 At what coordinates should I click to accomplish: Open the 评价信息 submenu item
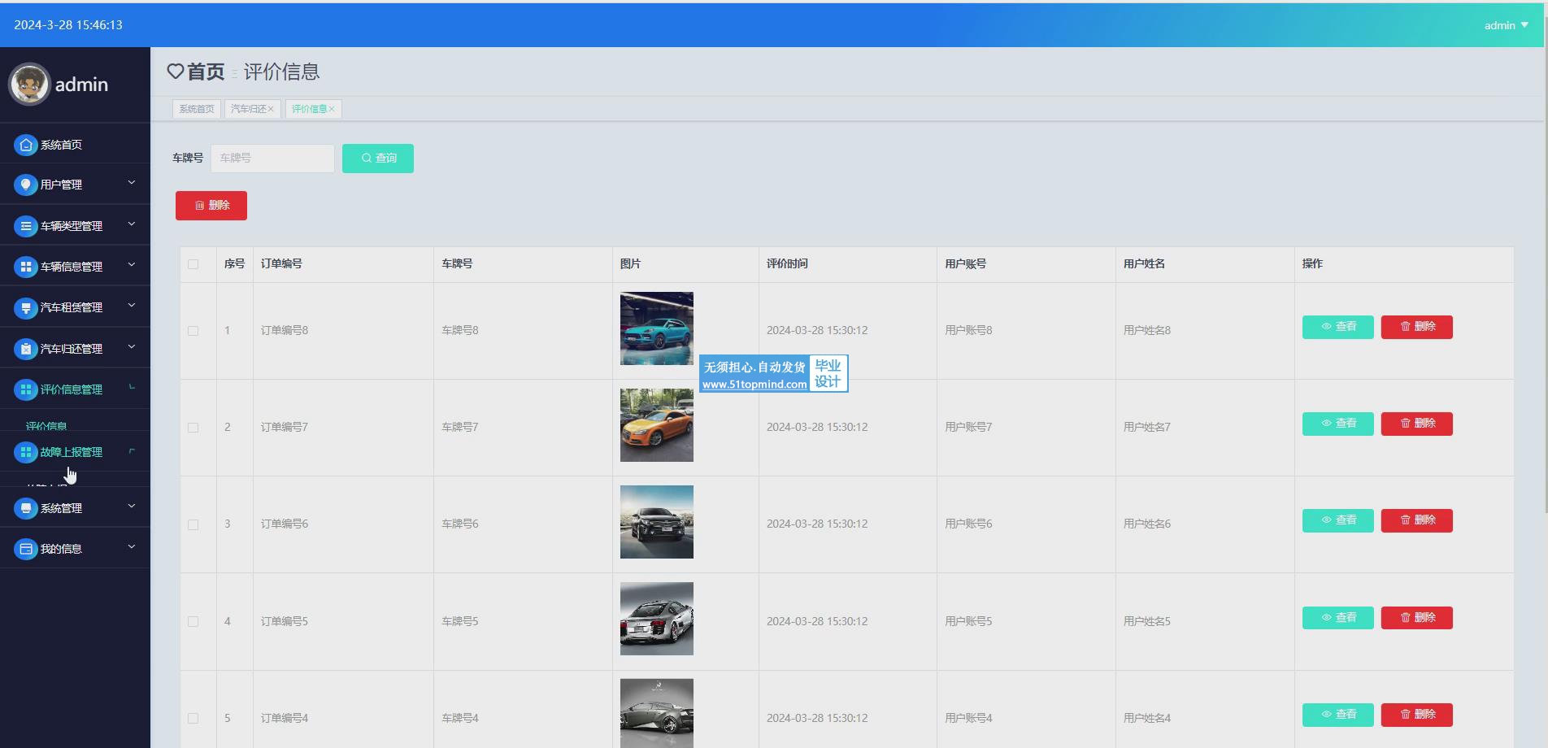click(46, 425)
